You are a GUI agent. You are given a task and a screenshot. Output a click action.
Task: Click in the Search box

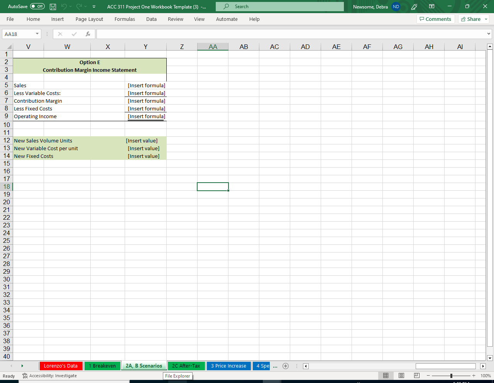tap(280, 7)
